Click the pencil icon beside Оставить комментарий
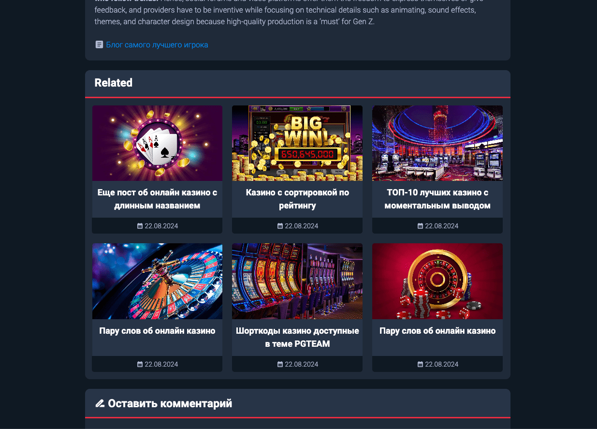The image size is (597, 429). (100, 403)
